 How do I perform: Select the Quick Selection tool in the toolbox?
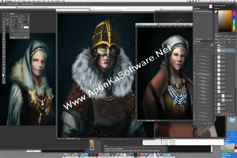4,24
